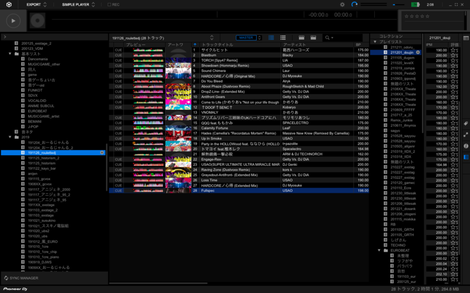Collapse the プレイリスト tree triangle
This screenshot has width=470, height=293.
tap(375, 42)
